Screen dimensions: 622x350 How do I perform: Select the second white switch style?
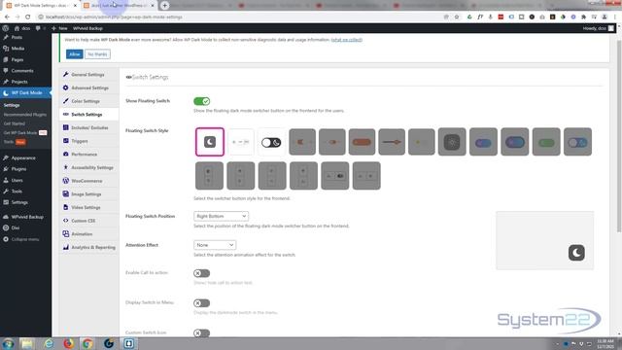point(240,142)
